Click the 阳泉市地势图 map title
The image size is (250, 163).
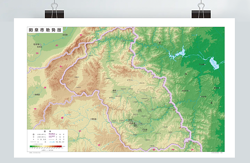click(x=45, y=30)
